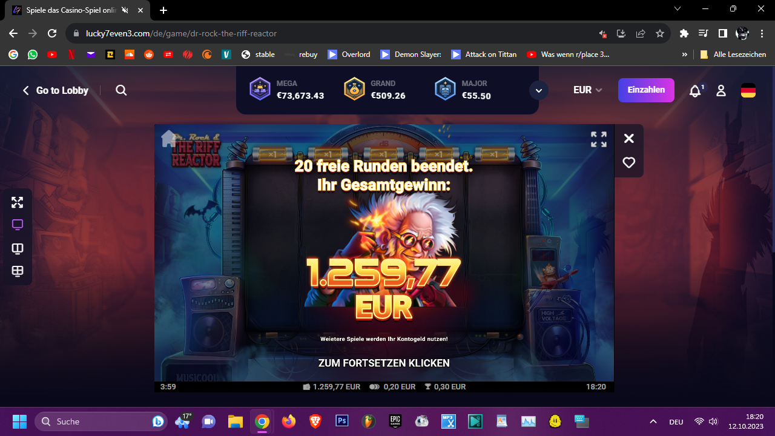Change language via the German flag

coord(748,91)
